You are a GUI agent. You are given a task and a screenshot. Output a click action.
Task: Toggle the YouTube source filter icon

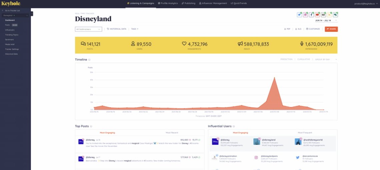(317, 15)
